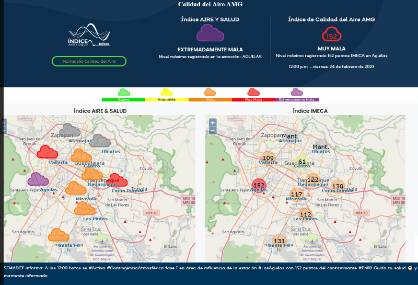The width and height of the screenshot is (418, 285).
Task: Click the red 152 cloud icon in header
Action: tap(331, 35)
